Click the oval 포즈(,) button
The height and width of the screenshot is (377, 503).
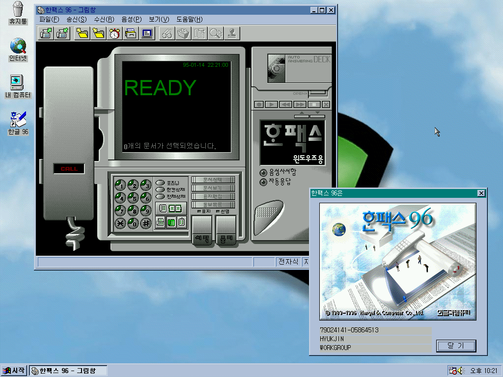tap(160, 183)
